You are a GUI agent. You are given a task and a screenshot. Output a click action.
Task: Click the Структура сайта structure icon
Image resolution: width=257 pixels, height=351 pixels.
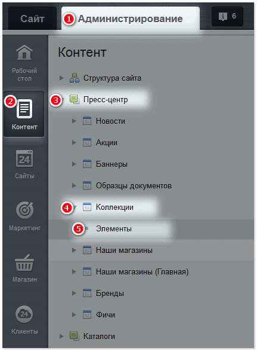[x=75, y=78]
